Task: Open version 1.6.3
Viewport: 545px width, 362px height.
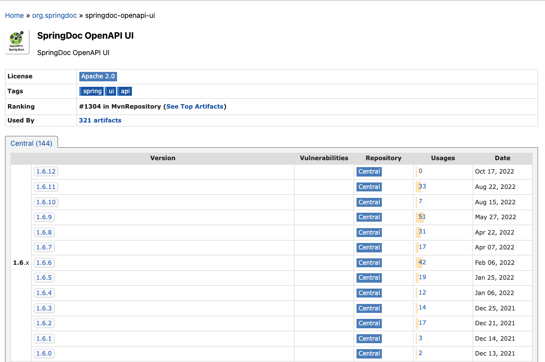Action: coord(44,308)
